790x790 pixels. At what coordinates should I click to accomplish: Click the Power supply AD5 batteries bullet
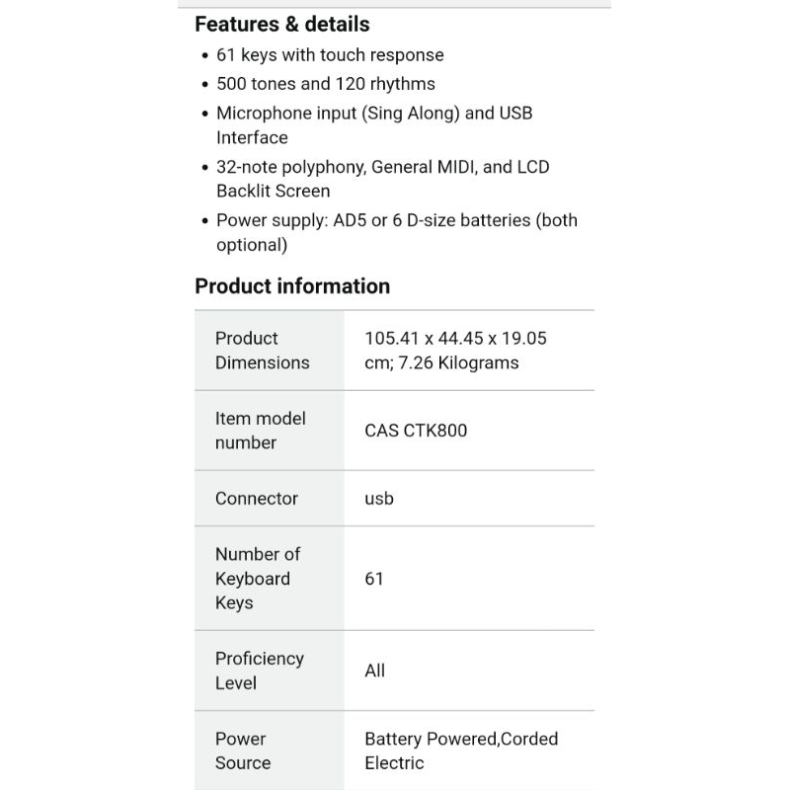tap(396, 232)
